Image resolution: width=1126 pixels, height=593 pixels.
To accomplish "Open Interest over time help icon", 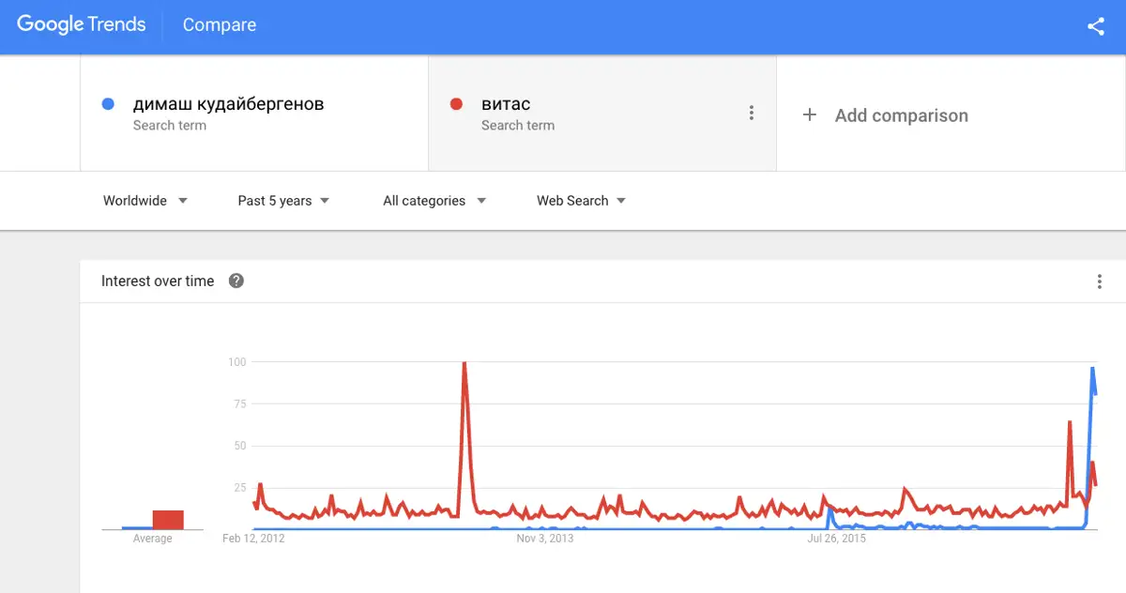I will click(x=236, y=281).
